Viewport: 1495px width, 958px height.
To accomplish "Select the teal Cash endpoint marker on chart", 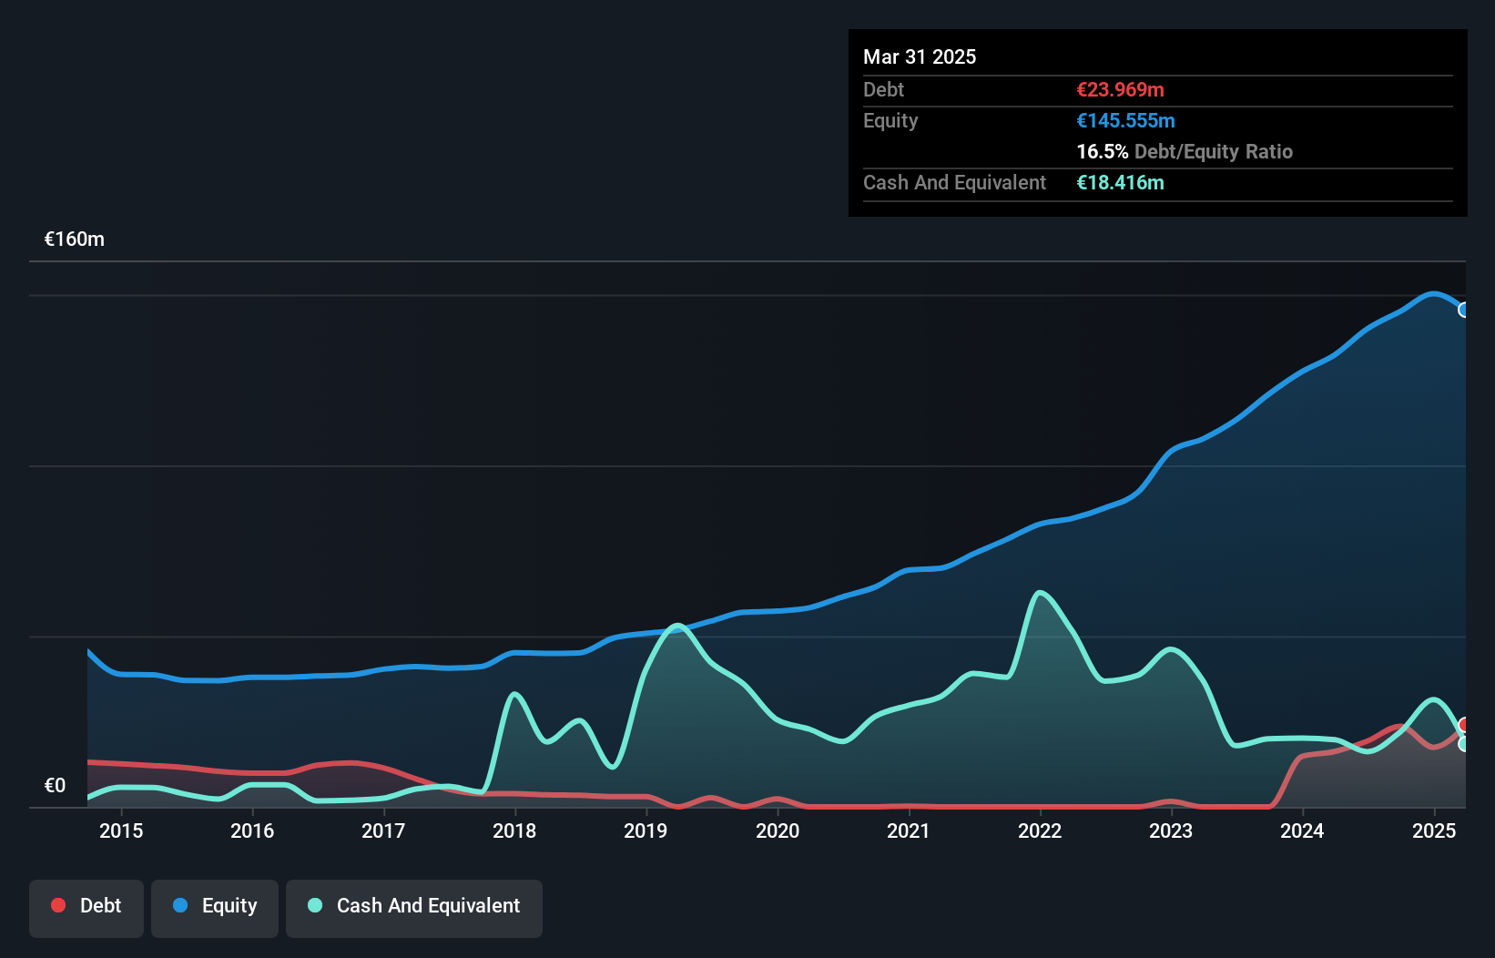I will point(1464,744).
